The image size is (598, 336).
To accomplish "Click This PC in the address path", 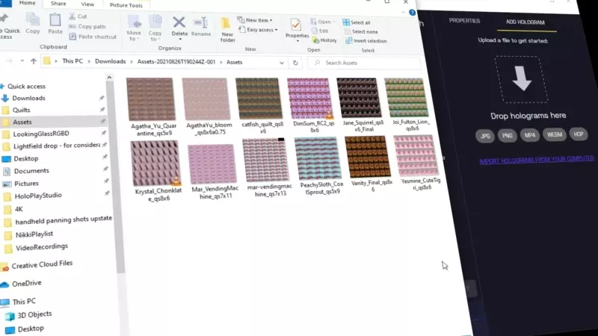I will [73, 61].
